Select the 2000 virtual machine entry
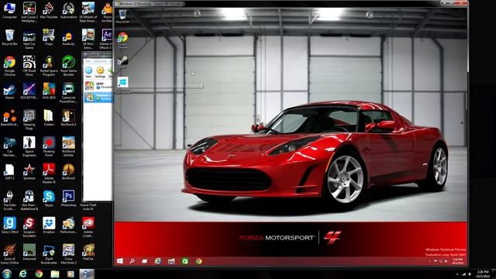 98,85
